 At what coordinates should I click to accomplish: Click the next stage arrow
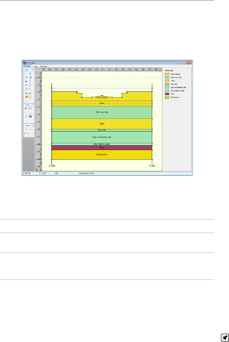click(x=30, y=129)
